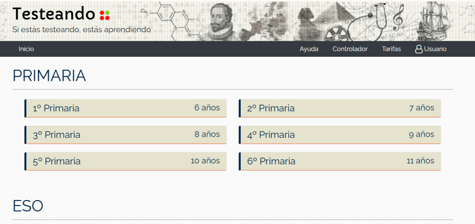Click the ESO section heading

click(28, 206)
